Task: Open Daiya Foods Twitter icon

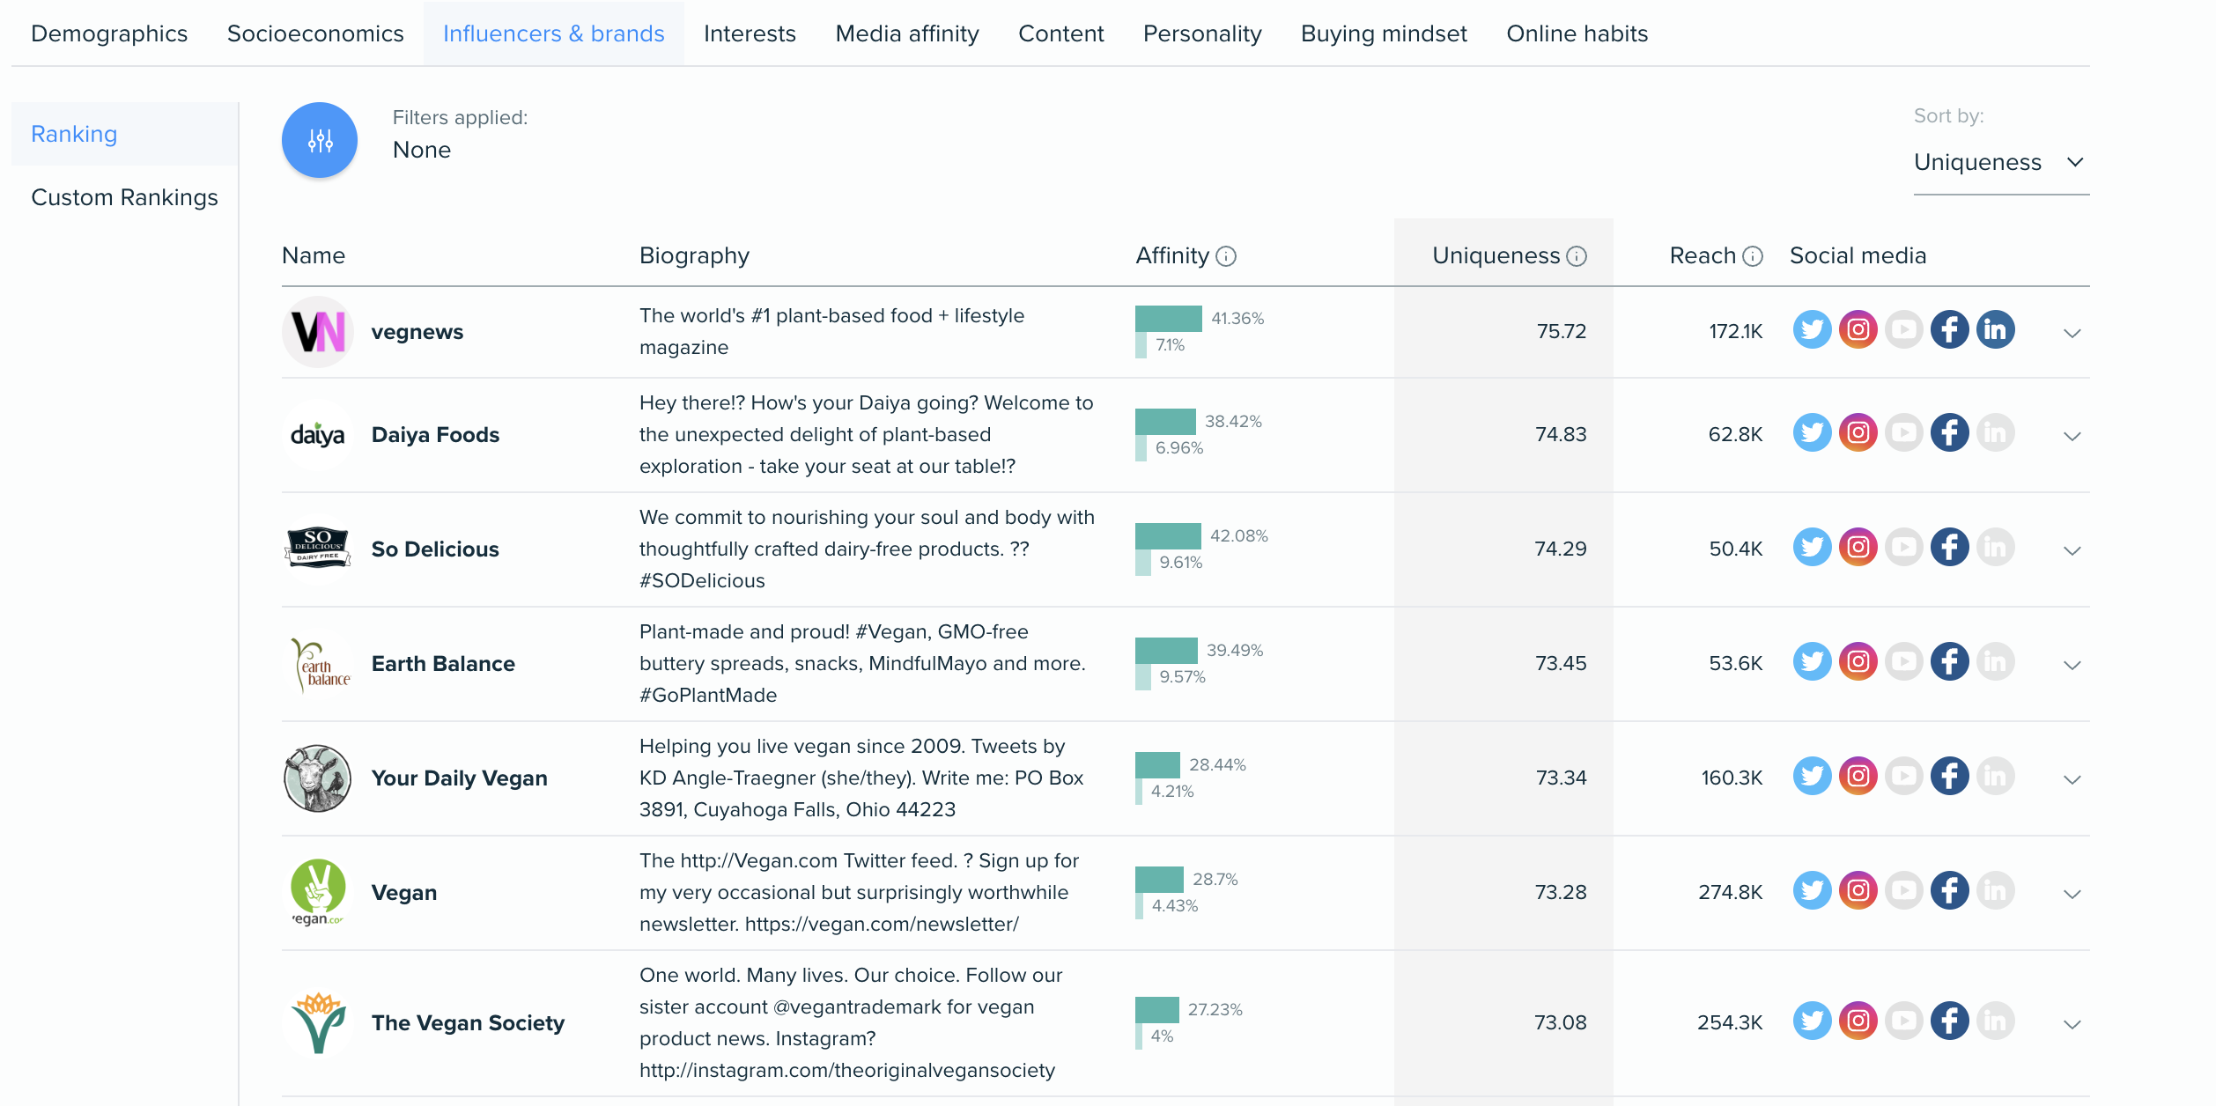Action: 1812,433
